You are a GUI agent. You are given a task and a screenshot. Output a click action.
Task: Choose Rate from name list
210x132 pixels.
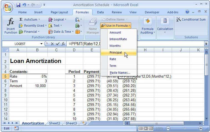118,59
